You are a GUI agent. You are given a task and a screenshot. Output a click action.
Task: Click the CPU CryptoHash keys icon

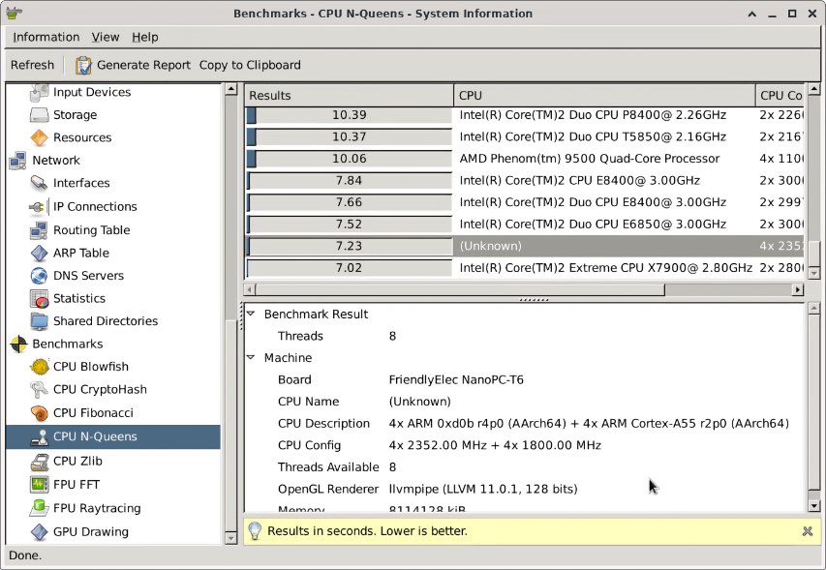click(x=40, y=389)
